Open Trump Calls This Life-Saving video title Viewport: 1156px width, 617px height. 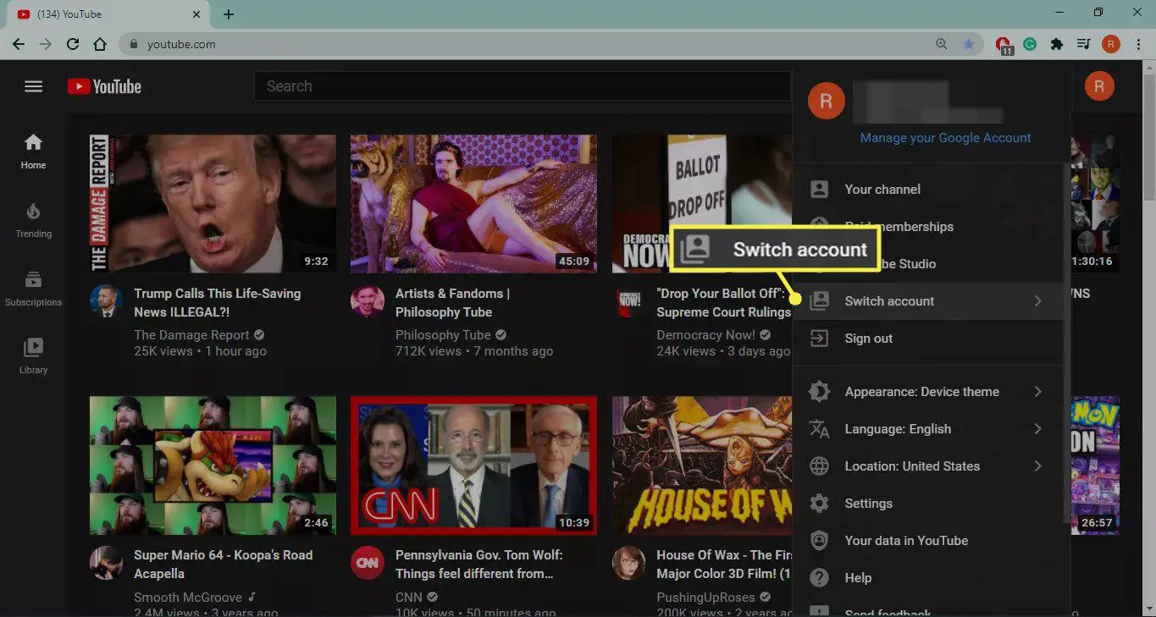click(x=218, y=303)
